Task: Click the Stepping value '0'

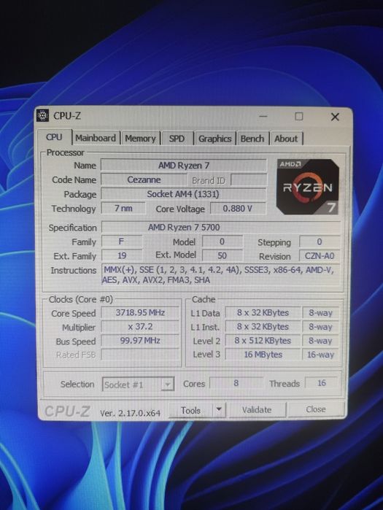Action: 320,242
